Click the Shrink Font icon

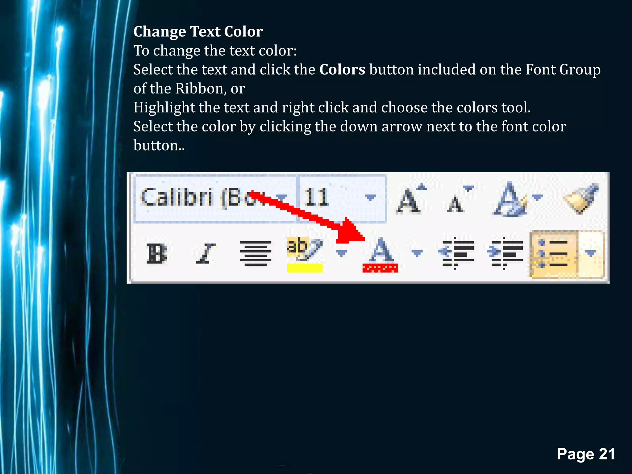[x=460, y=199]
